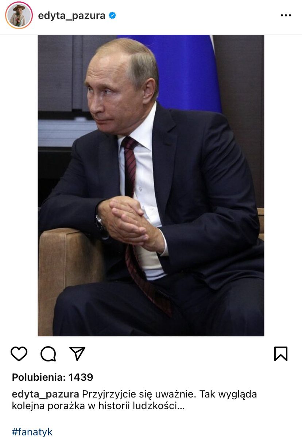Open comments via the speech bubble icon
302x439 pixels.
[48, 353]
